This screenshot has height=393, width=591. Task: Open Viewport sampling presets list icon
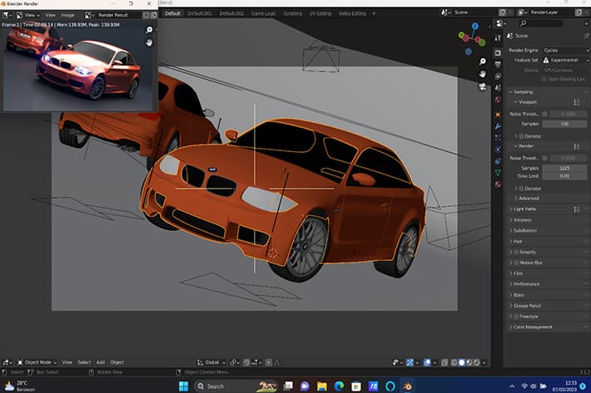point(577,102)
